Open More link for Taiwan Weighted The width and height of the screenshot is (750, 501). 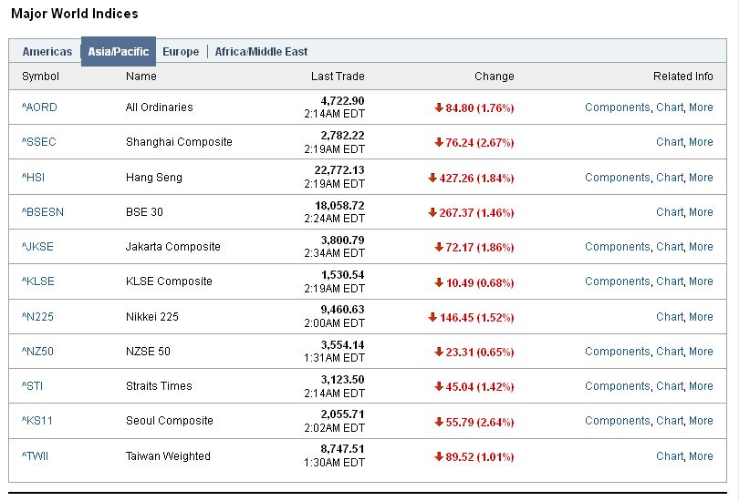click(701, 456)
